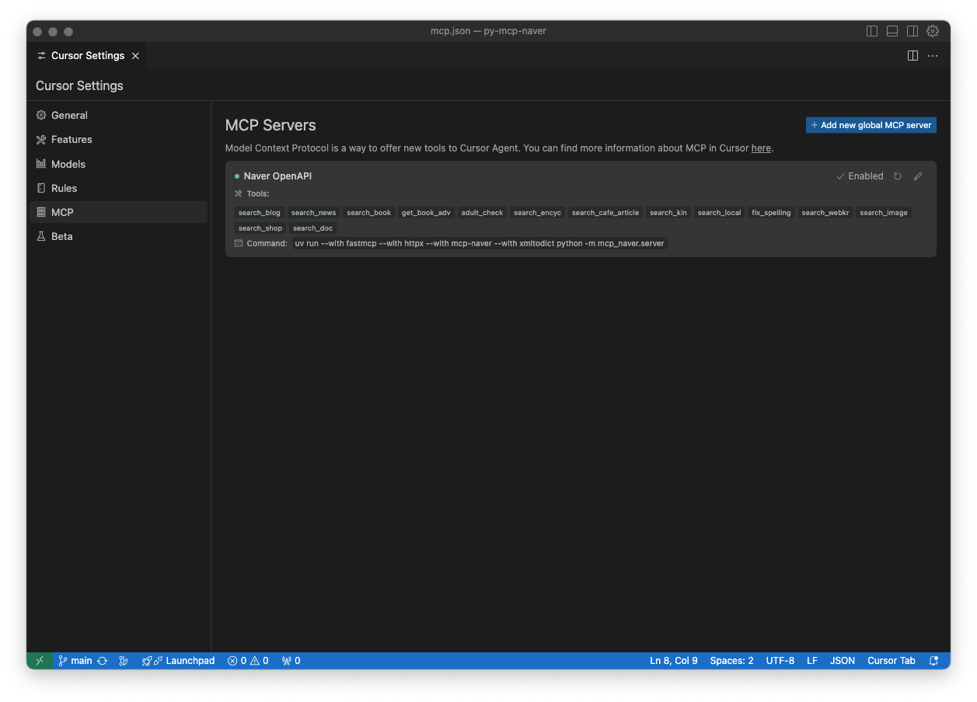
Task: Open source control branch actions icon
Action: 123,660
